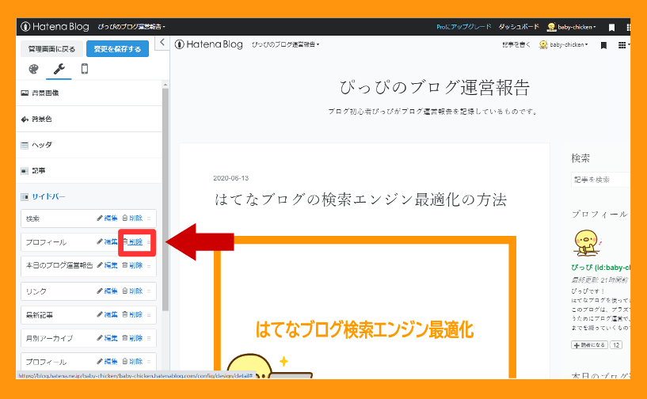
Task: Grab the drag handle of 検索 module
Action: point(149,218)
